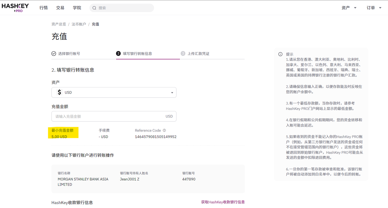The height and width of the screenshot is (208, 388).
Task: Click the 资产总览 breadcrumb link
Action: 59,24
